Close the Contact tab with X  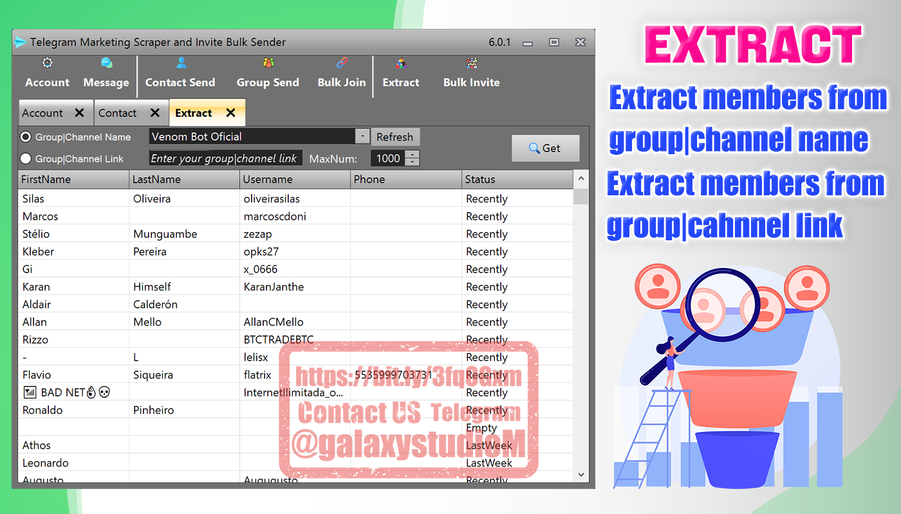pos(154,113)
